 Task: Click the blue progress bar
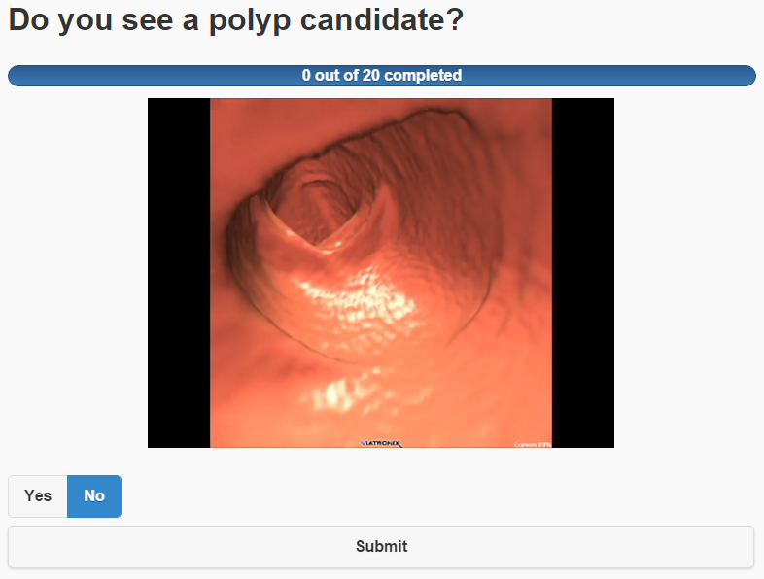194,76
